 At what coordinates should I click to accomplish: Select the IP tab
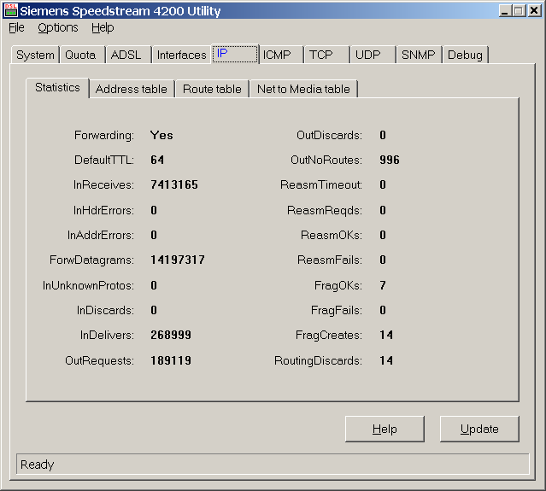tap(235, 54)
